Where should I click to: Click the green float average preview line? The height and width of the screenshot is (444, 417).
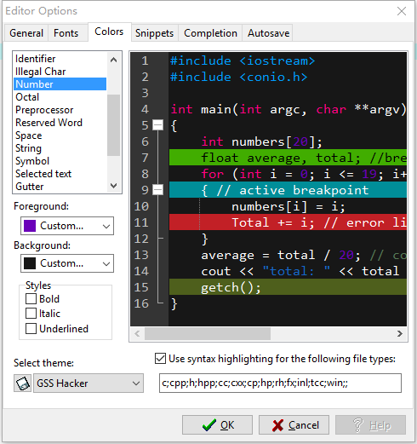(x=288, y=158)
